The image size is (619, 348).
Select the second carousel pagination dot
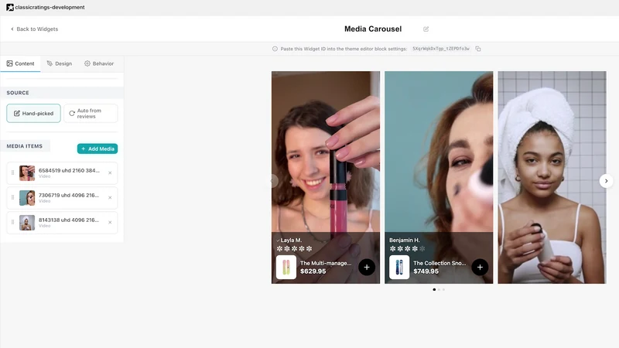pos(439,289)
